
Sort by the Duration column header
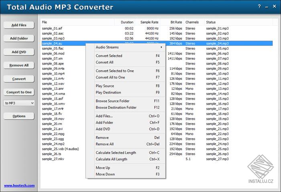(x=125, y=22)
